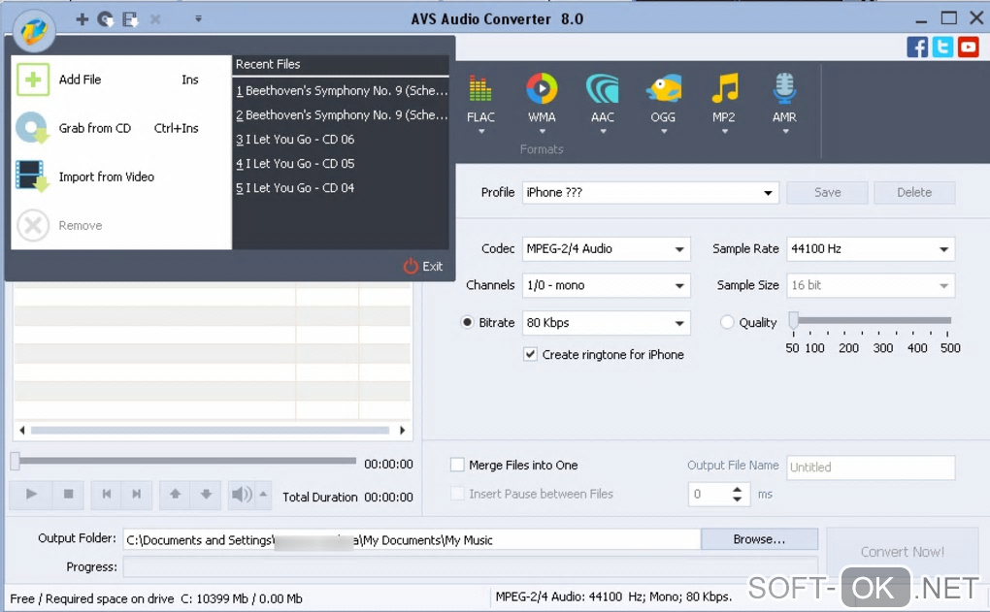Open the Bitrate dropdown 80 Kbps
This screenshot has width=990, height=612.
tap(606, 322)
